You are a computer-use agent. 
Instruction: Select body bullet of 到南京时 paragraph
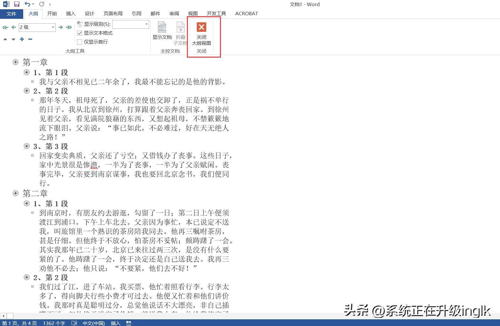(32, 213)
